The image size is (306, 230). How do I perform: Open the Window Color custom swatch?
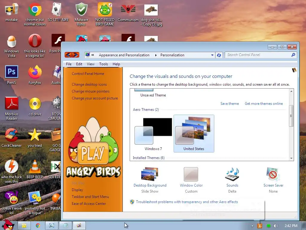[191, 174]
